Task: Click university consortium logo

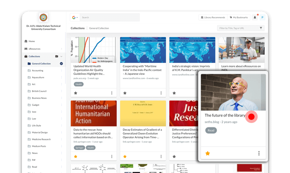Action: tap(43, 18)
